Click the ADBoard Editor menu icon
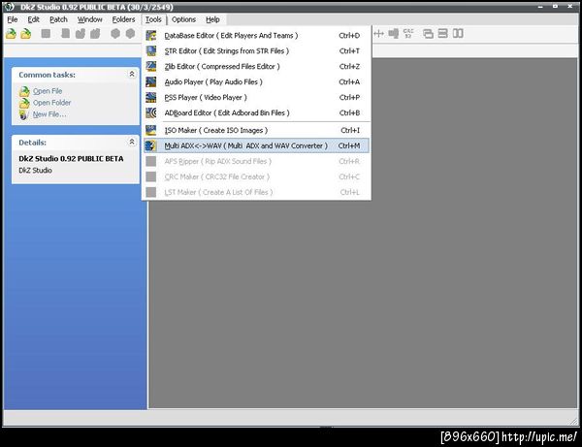 point(151,112)
